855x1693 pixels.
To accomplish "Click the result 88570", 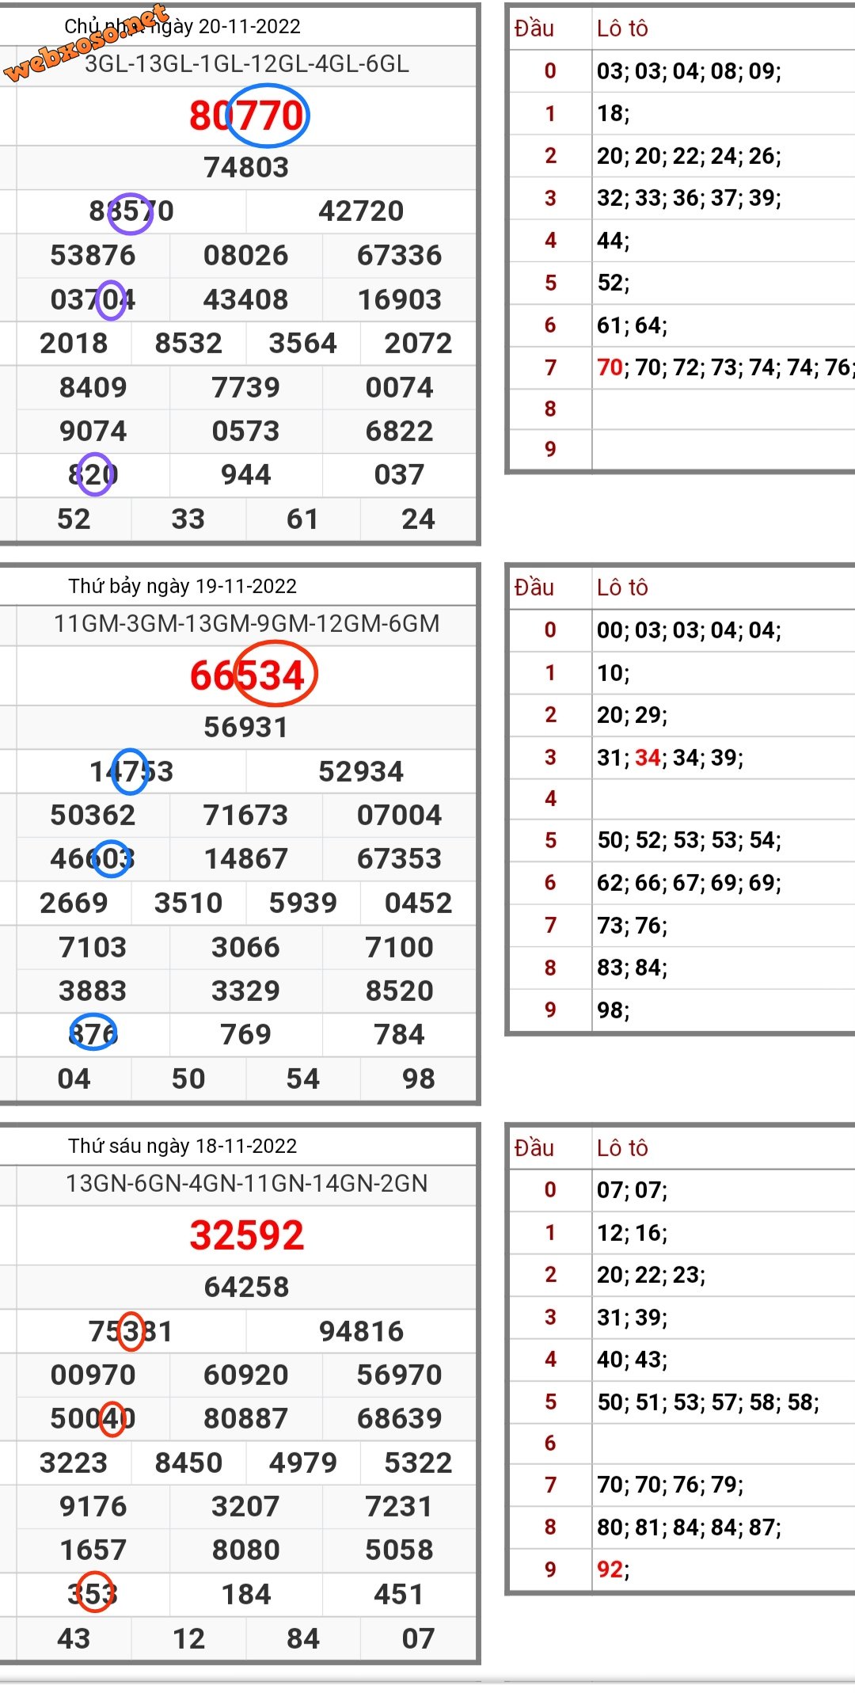I will 131,211.
